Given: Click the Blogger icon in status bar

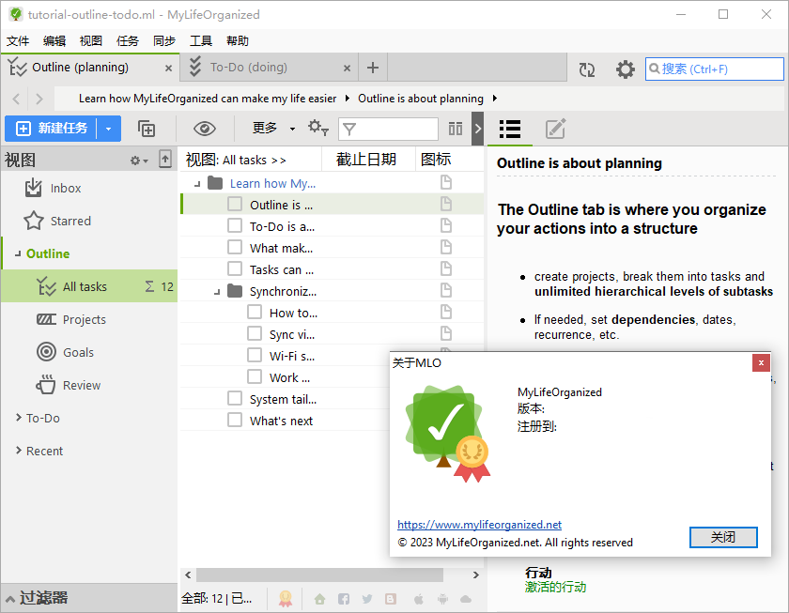Looking at the screenshot, I should [391, 599].
